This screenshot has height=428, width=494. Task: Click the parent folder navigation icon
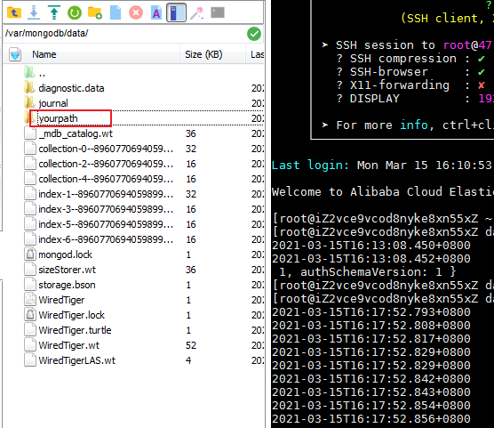[x=14, y=13]
